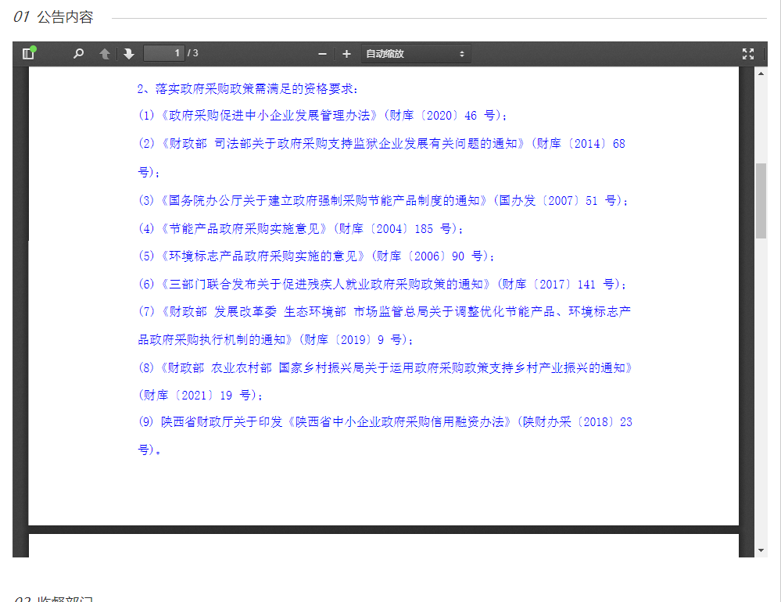The image size is (781, 602).
Task: Go to the previous PDF page
Action: [105, 54]
